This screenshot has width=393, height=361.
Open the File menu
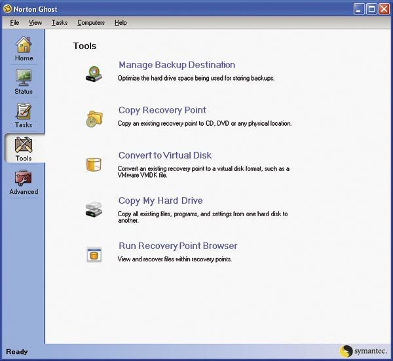(x=15, y=22)
